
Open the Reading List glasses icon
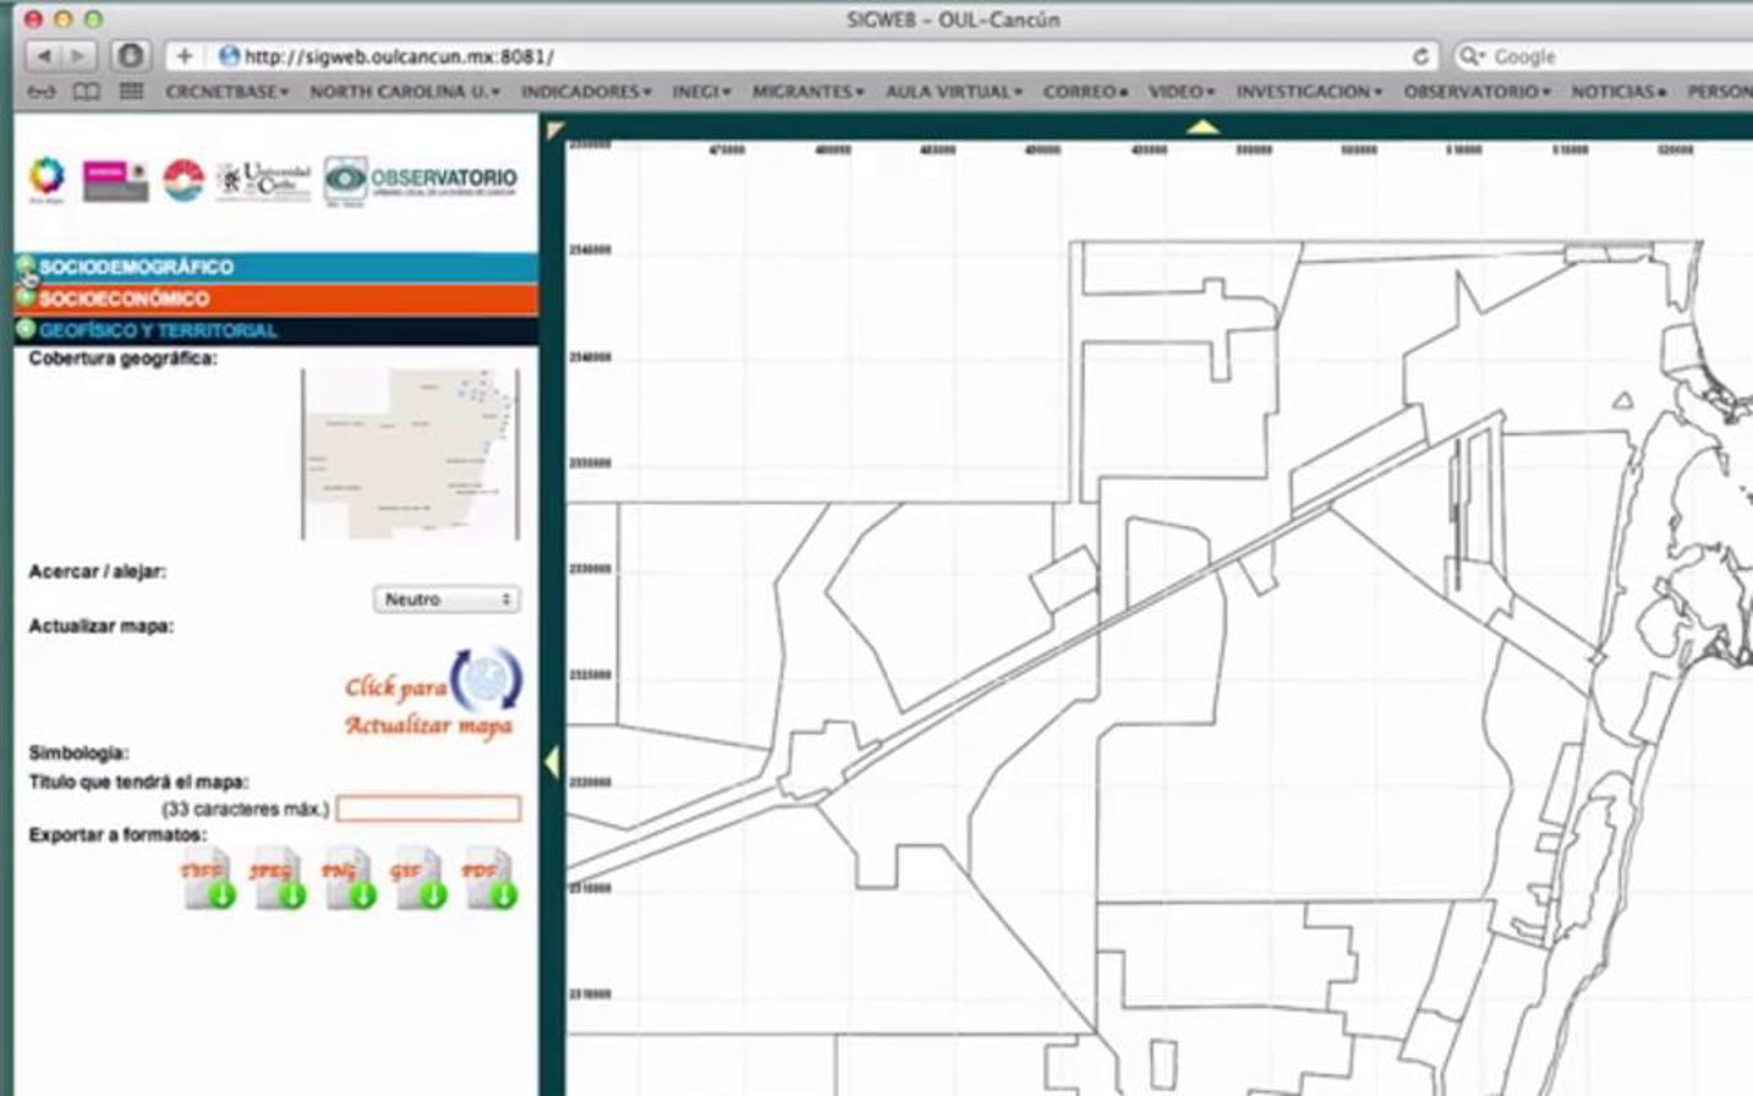[x=41, y=92]
